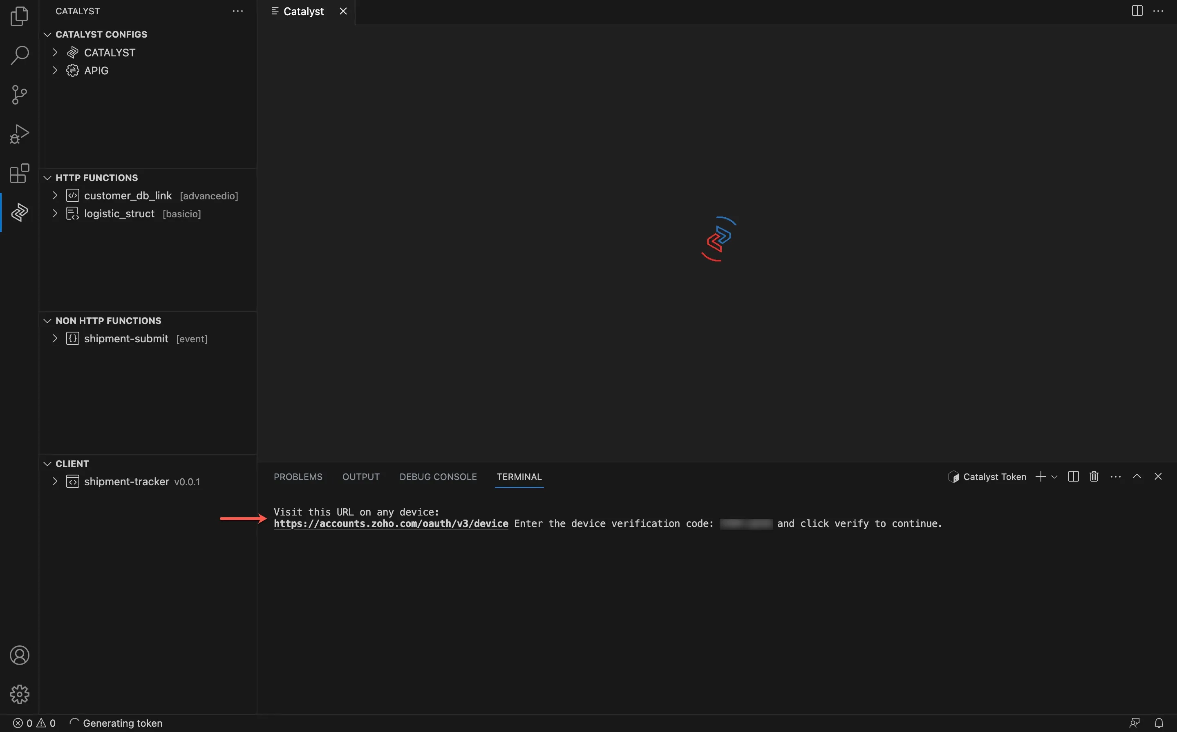Open the Source Control view

(x=19, y=94)
